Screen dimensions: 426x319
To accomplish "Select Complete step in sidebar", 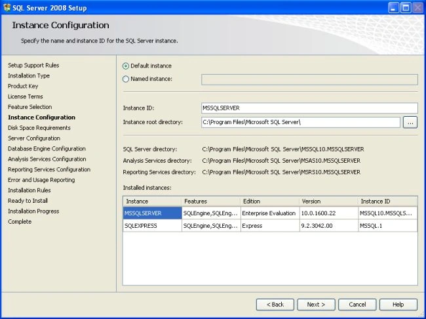I will point(20,222).
